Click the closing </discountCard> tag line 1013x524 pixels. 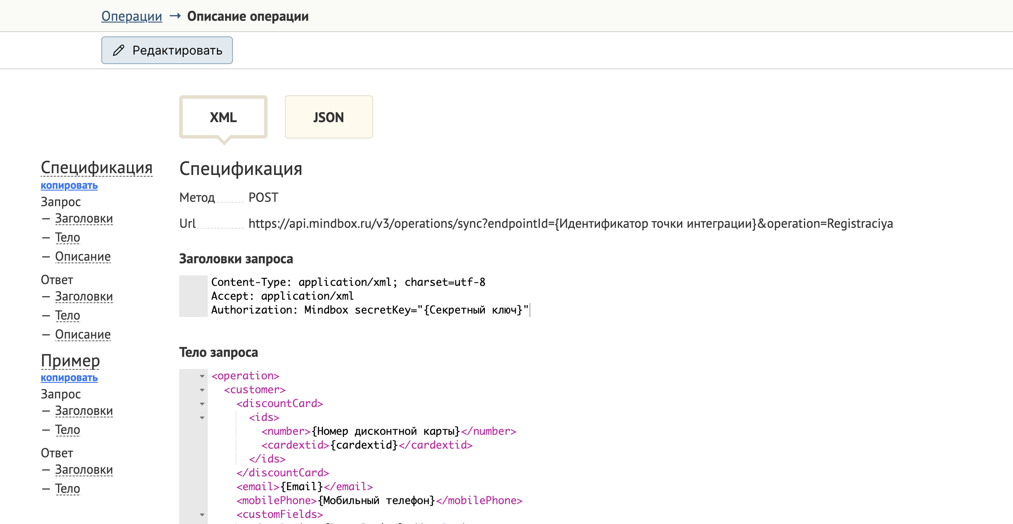click(x=283, y=473)
